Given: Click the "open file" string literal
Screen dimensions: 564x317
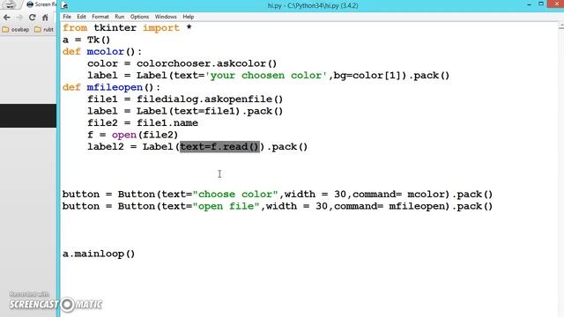Looking at the screenshot, I should pos(226,206).
